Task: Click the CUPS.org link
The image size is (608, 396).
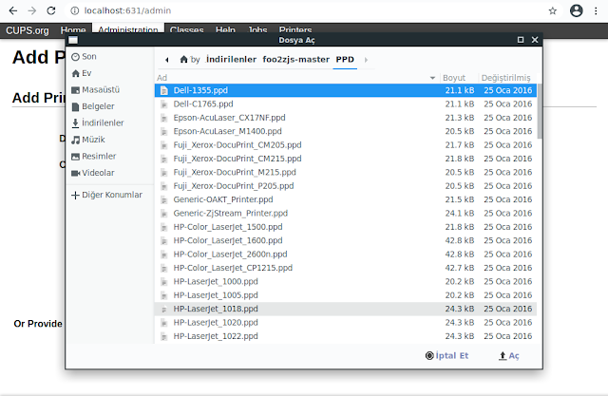Action: point(28,30)
